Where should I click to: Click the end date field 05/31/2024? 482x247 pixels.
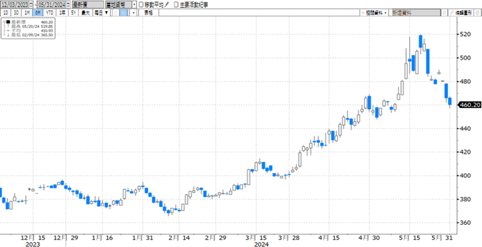click(51, 5)
